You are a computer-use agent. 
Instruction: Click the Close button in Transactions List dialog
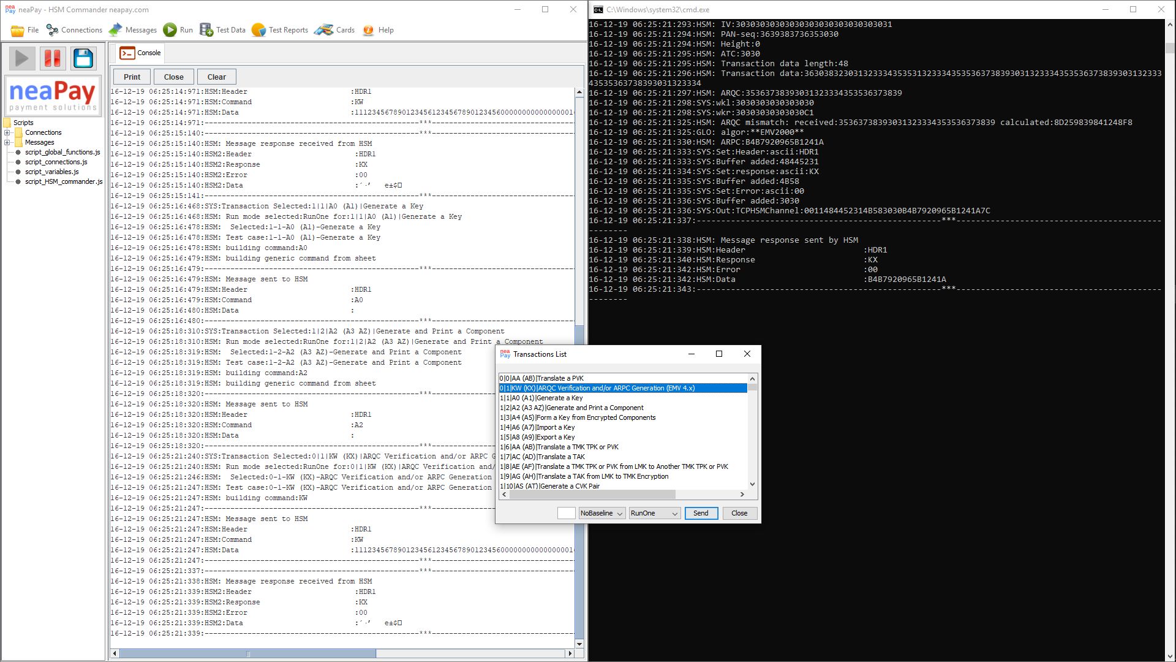point(739,513)
